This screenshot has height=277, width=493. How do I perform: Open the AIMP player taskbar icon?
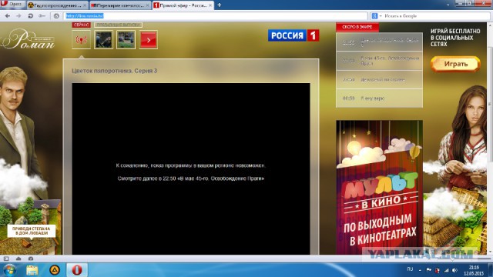click(x=55, y=270)
